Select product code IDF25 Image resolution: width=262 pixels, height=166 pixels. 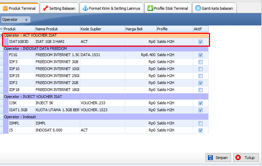22,76
